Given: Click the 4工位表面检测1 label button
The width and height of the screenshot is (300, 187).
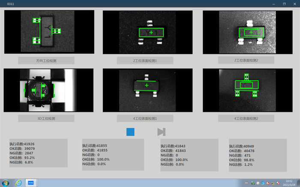Looking at the screenshot, I should pyautogui.click(x=145, y=118).
